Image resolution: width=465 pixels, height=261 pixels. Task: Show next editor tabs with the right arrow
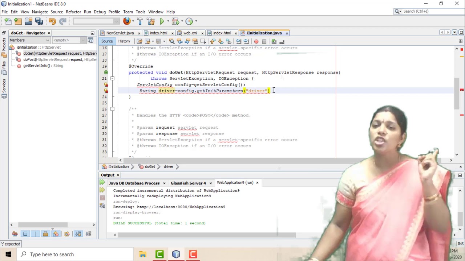pos(448,33)
